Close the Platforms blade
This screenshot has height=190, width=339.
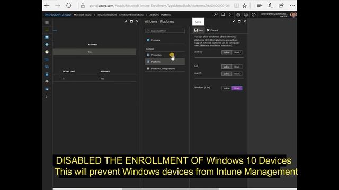click(245, 21)
